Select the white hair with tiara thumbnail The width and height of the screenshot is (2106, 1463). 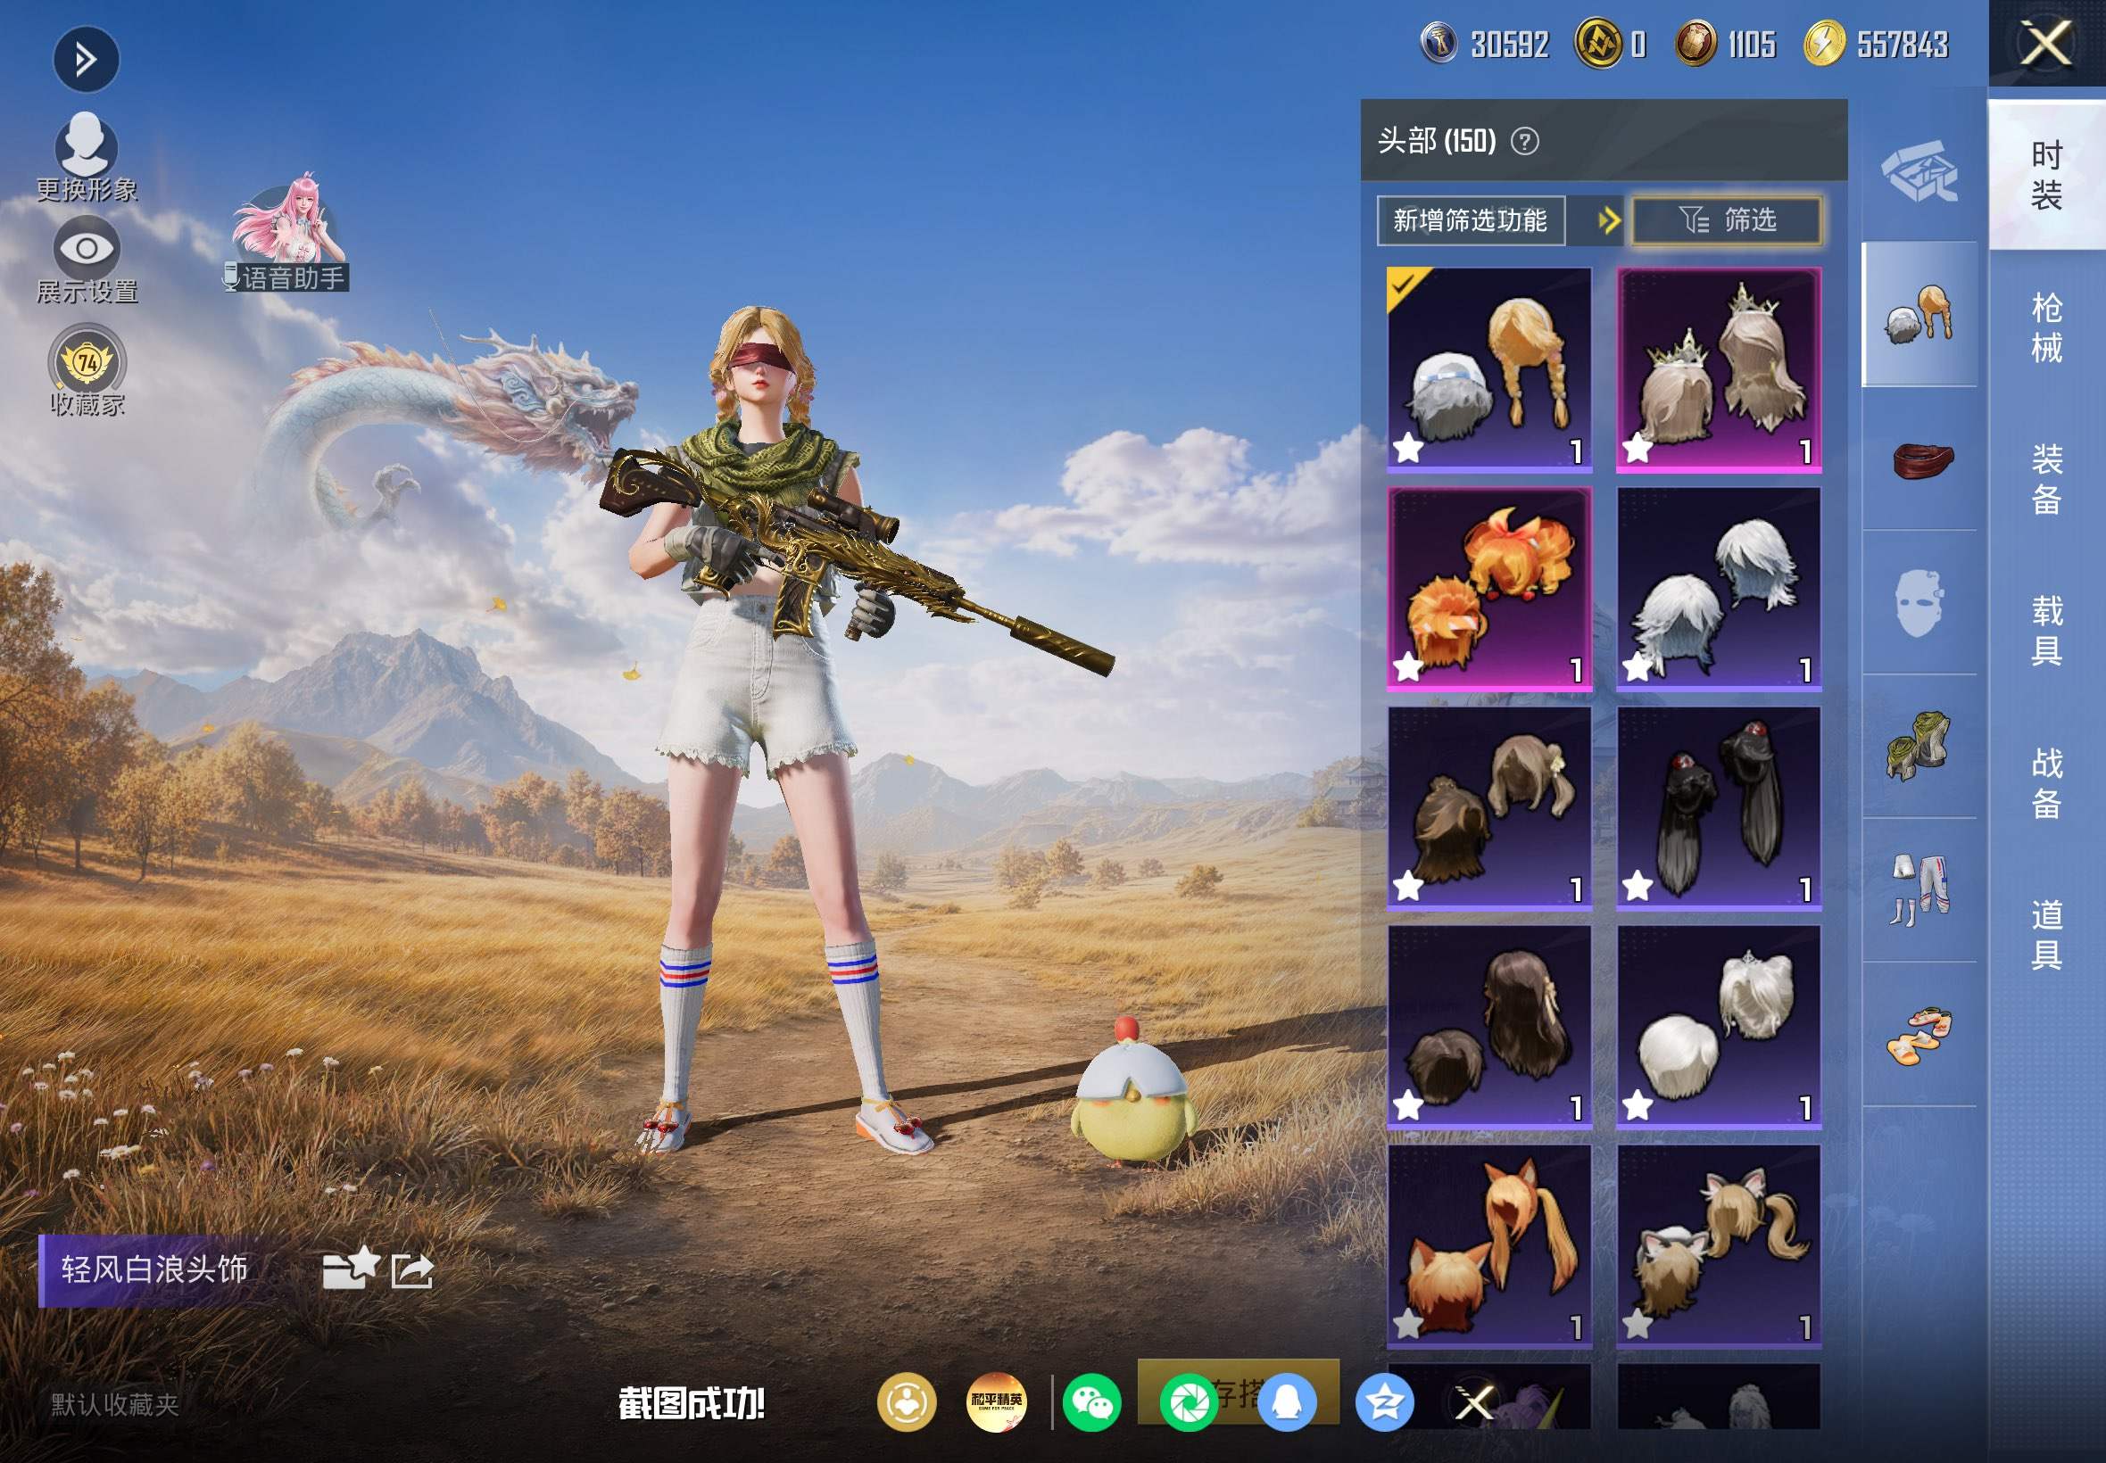pos(1719,1028)
